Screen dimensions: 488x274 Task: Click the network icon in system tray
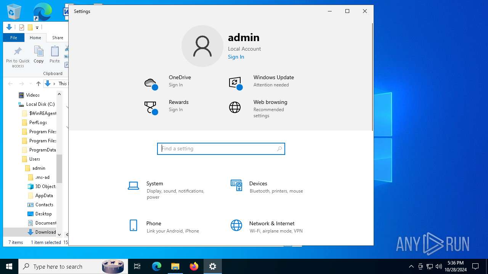[x=430, y=266]
